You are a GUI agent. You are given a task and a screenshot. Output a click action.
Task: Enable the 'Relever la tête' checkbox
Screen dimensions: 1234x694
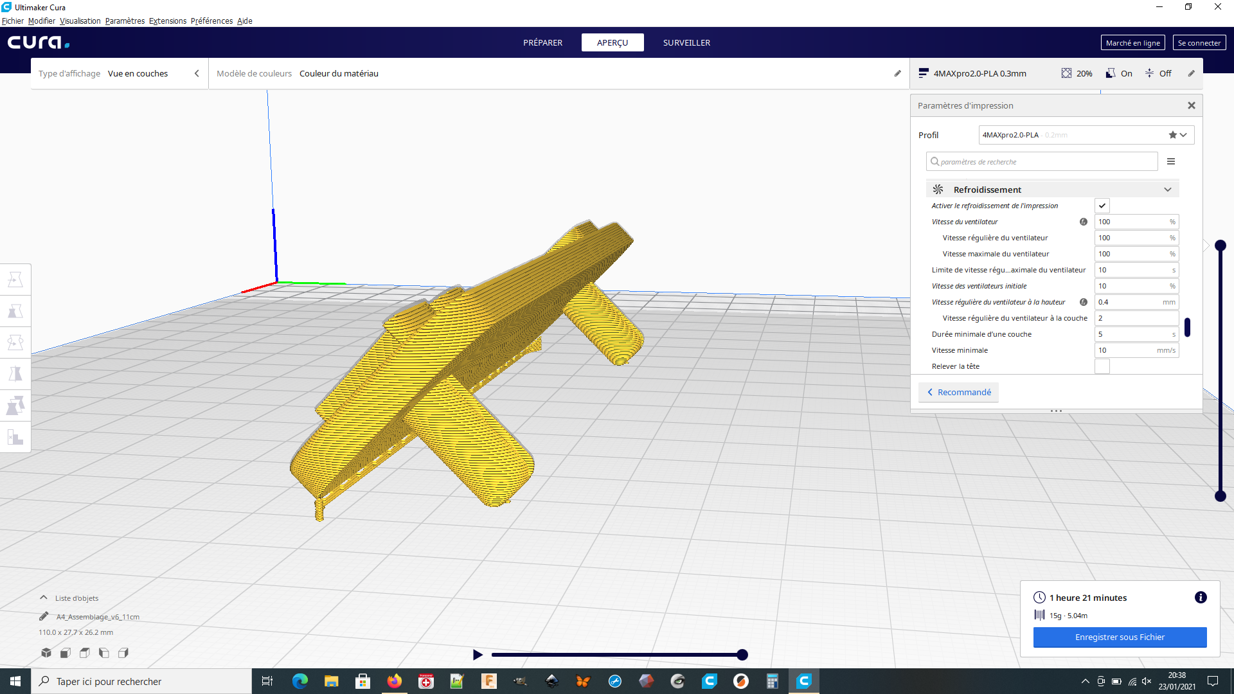click(x=1102, y=366)
